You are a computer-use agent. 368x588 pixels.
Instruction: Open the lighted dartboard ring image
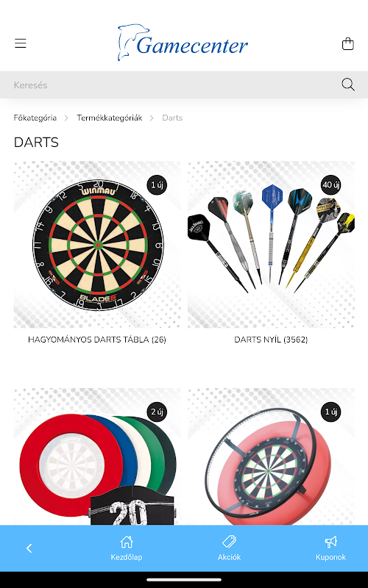271,456
